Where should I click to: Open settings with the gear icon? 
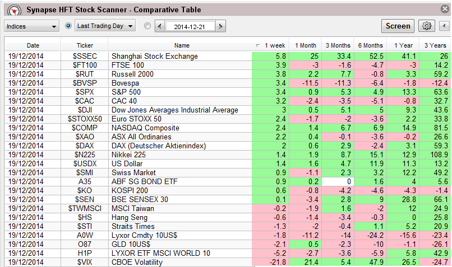tap(427, 26)
